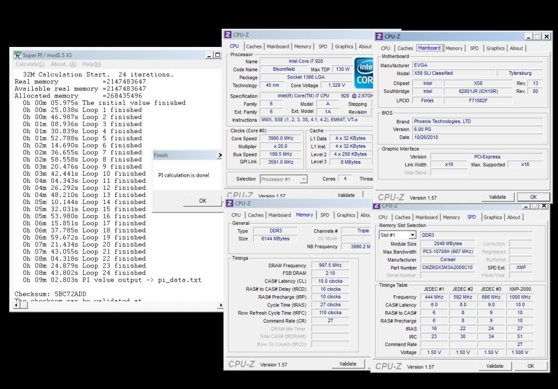This screenshot has height=389, width=558.
Task: Click the Super PI app icon in its title bar
Action: click(x=17, y=55)
